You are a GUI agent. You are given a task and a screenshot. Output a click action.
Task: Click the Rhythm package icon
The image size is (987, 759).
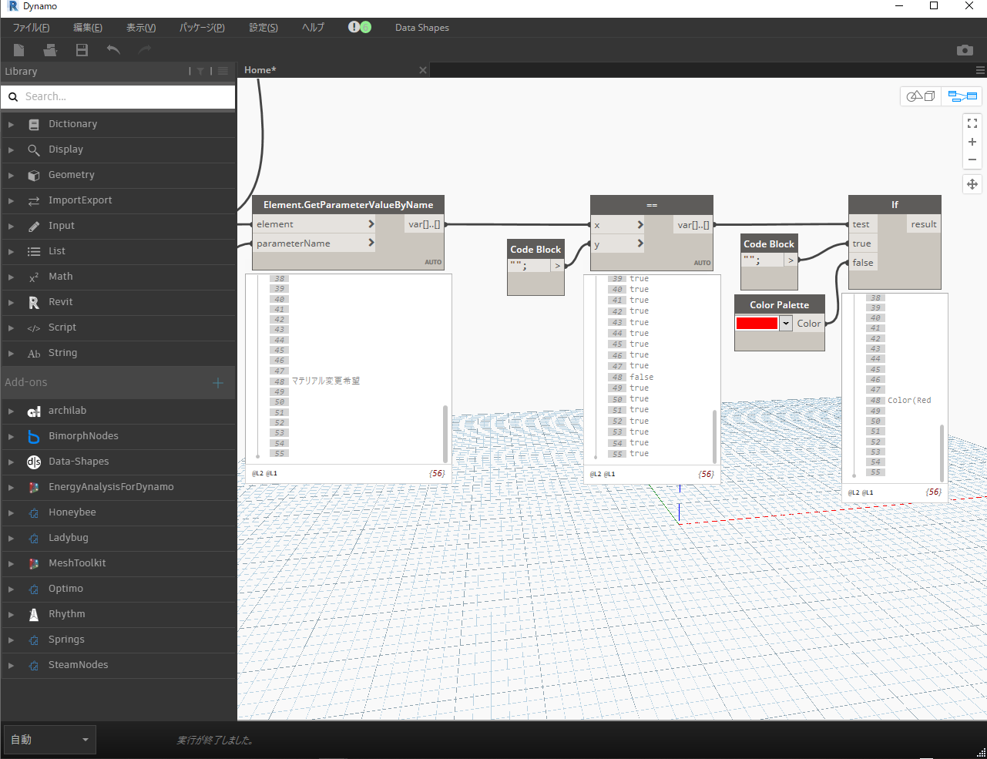(x=34, y=615)
